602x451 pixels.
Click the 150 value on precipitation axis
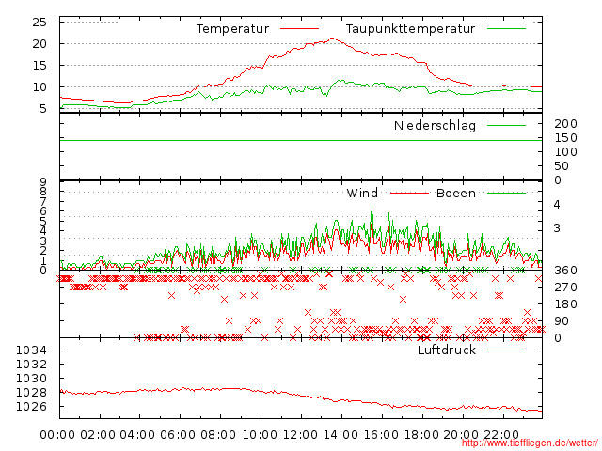click(x=565, y=138)
